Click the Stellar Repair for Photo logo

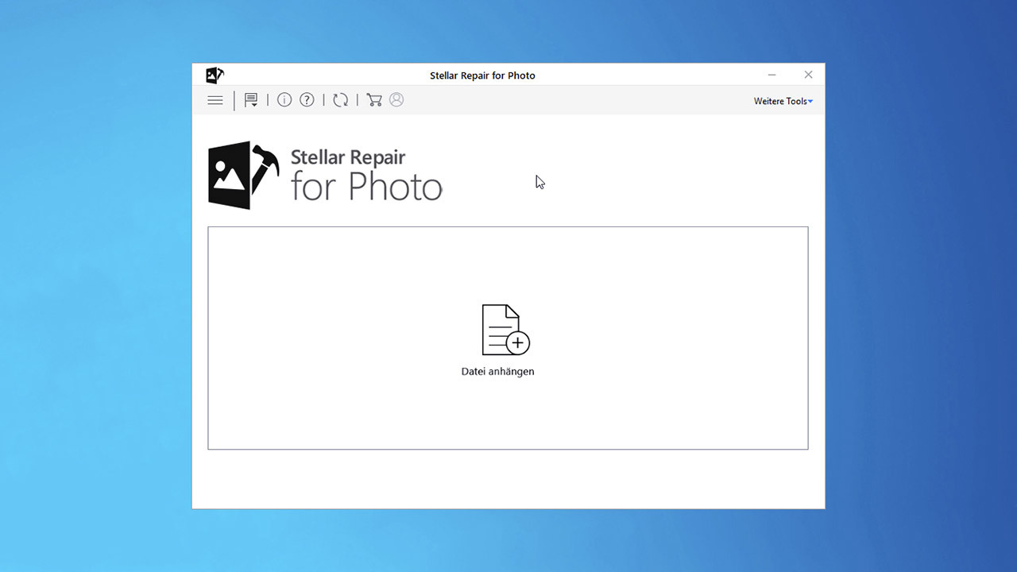[325, 176]
